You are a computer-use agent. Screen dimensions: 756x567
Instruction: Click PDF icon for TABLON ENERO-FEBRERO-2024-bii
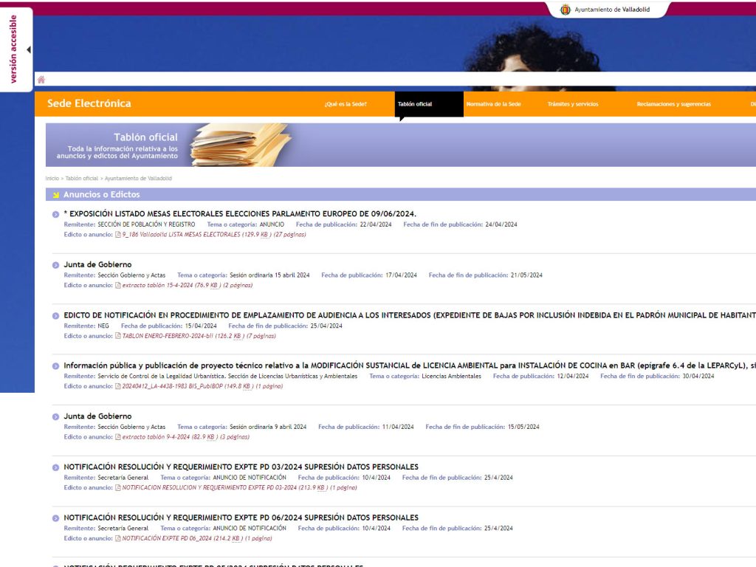click(118, 336)
